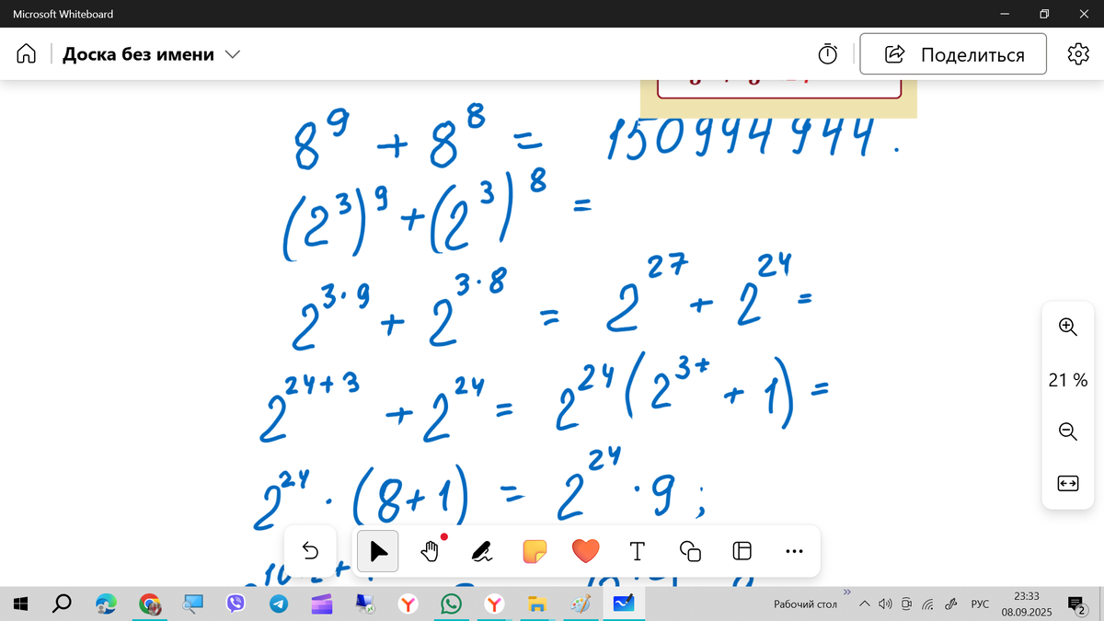Click the Поделиться share button
Viewport: 1104px width, 621px height.
[x=953, y=54]
